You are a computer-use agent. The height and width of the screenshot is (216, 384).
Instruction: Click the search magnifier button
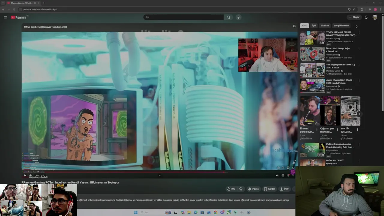click(228, 17)
